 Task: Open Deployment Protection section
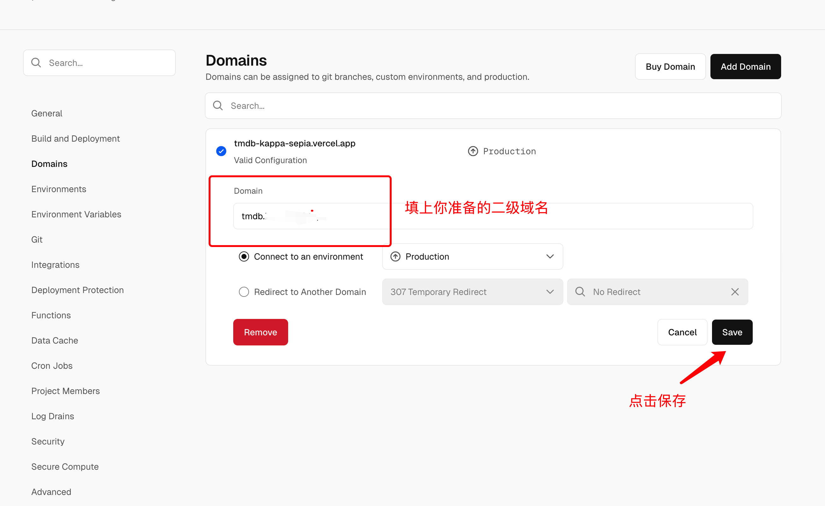point(77,290)
